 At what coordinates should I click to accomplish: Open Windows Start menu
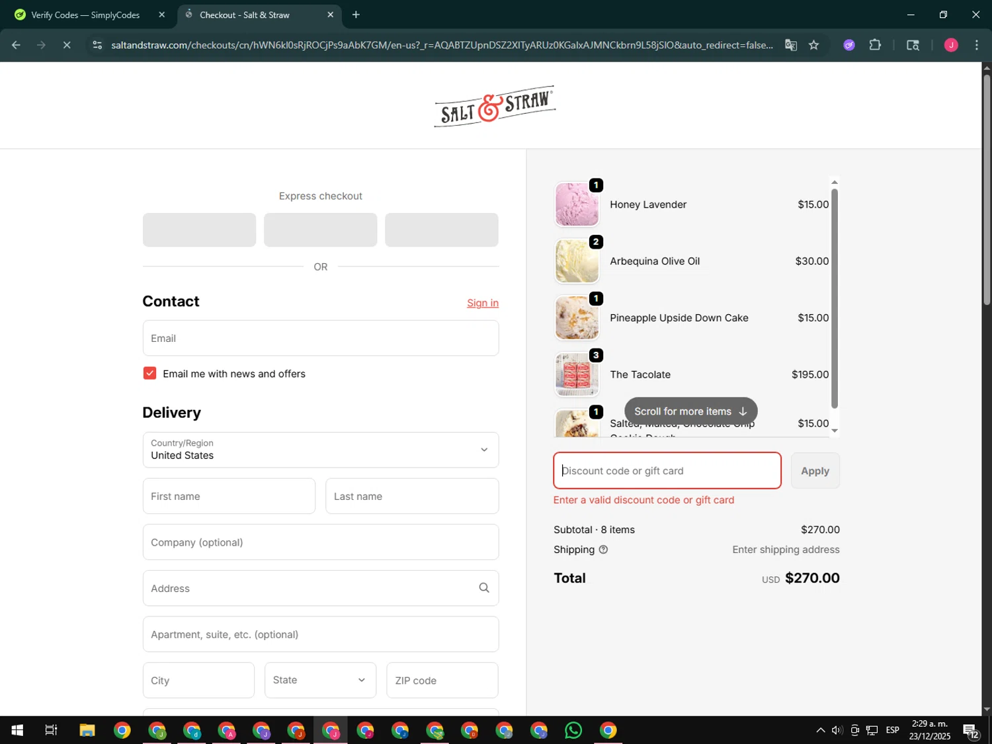click(17, 730)
